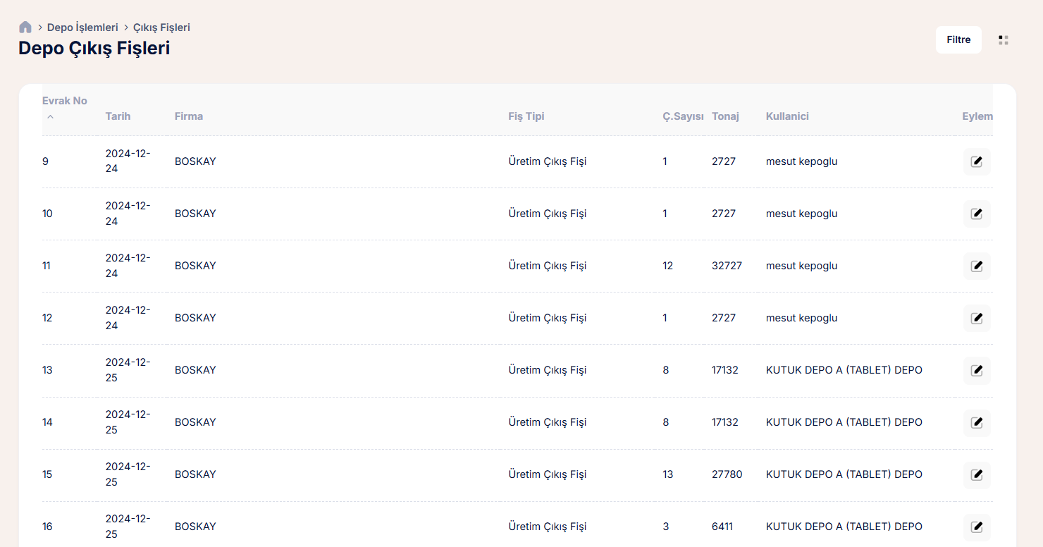The height and width of the screenshot is (547, 1043).
Task: Edit the record with Evrak No 9
Action: pos(977,161)
